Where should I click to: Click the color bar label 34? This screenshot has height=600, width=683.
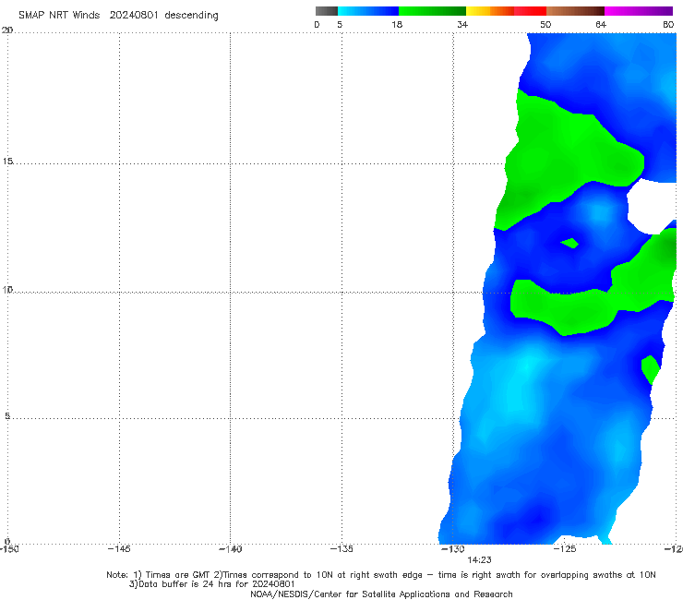pos(462,25)
